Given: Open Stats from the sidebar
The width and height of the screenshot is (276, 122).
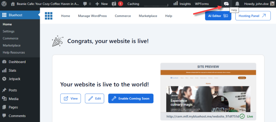Looking at the screenshot, I should click(12, 70).
